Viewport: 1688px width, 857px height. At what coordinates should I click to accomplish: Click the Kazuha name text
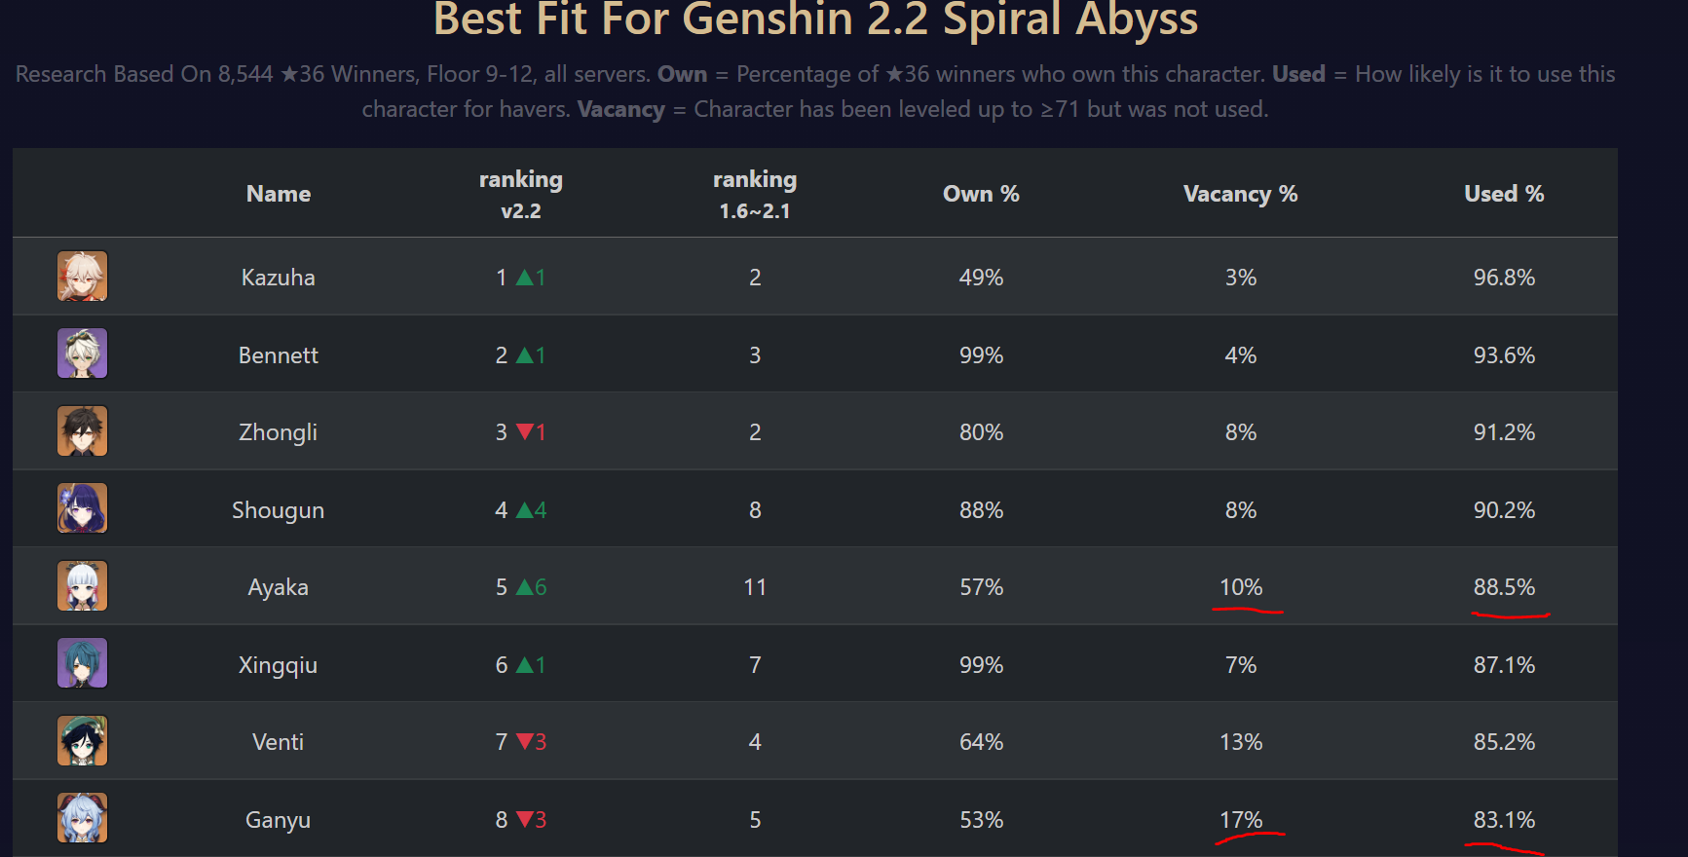(x=279, y=278)
